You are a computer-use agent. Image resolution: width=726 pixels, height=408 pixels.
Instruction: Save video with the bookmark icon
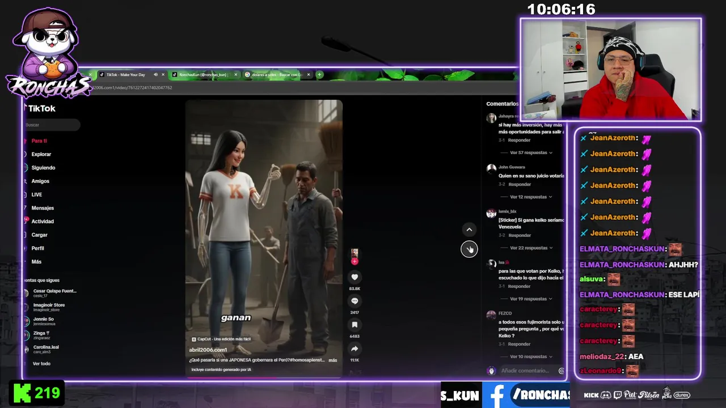(x=354, y=325)
